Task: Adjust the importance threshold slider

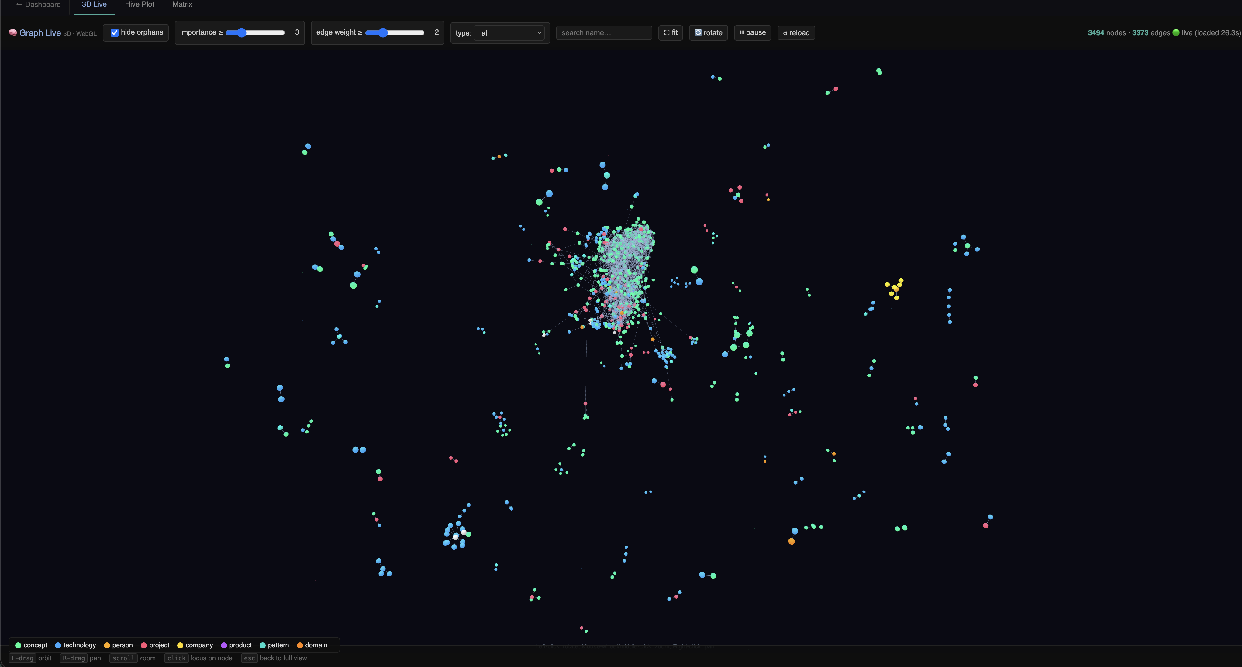Action: [x=256, y=33]
